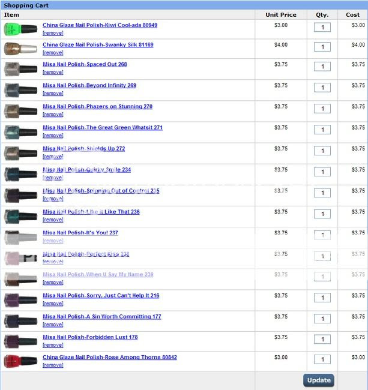Open Misa The Great Green Whatsit link
The width and height of the screenshot is (368, 390).
point(103,128)
